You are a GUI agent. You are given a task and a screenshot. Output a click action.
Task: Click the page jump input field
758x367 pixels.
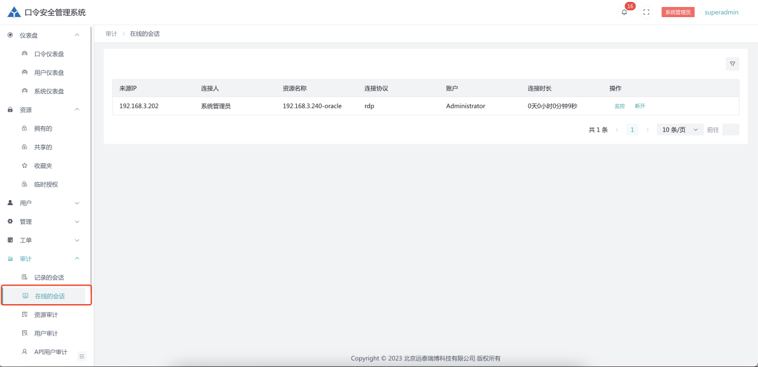coord(731,130)
